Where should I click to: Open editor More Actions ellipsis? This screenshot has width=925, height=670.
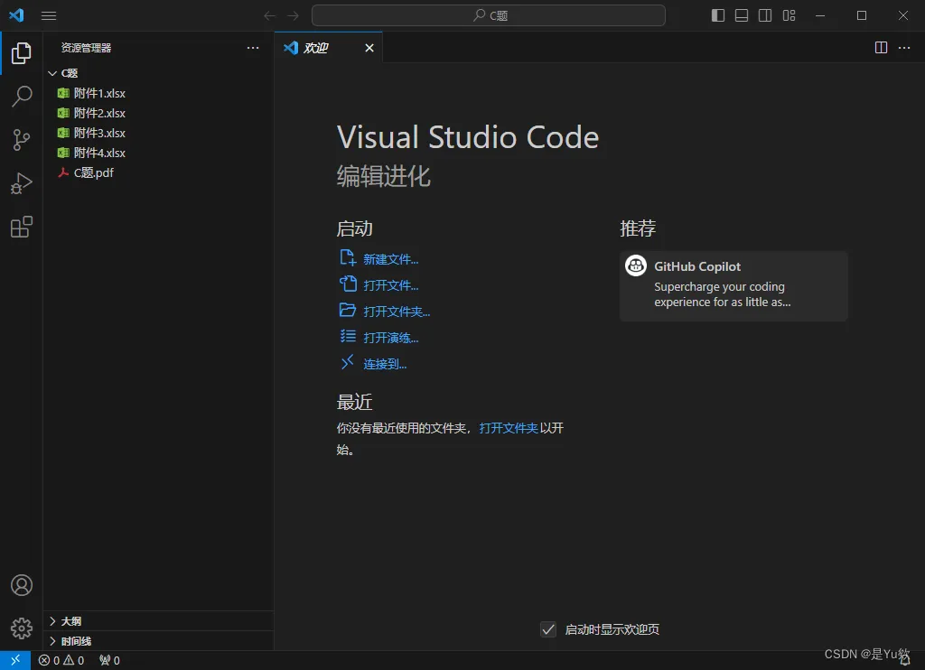pos(904,48)
